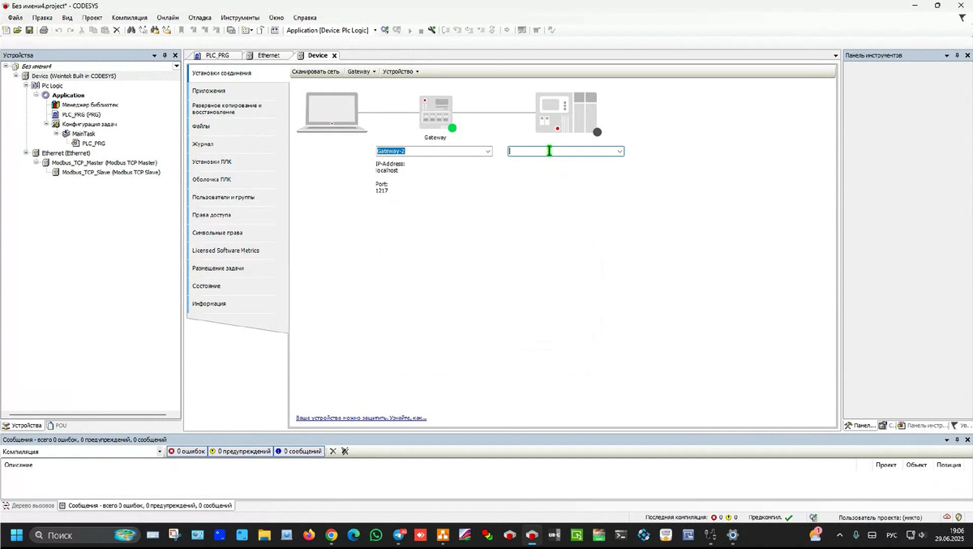The height and width of the screenshot is (549, 973).
Task: Click the Gateway device image
Action: [435, 113]
